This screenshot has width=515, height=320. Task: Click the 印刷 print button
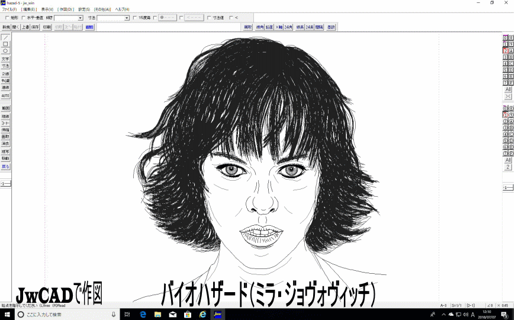(47, 27)
